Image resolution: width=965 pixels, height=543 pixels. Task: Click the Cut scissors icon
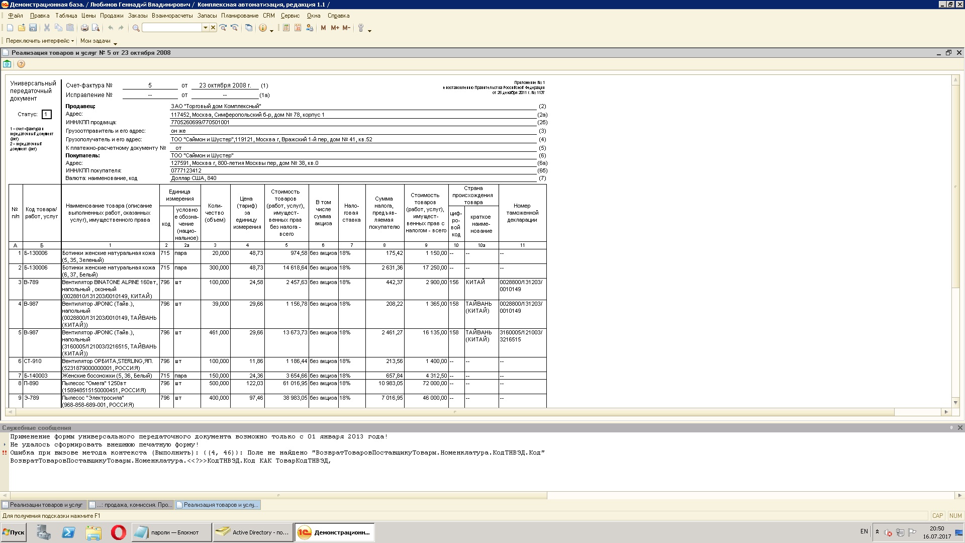pyautogui.click(x=47, y=28)
